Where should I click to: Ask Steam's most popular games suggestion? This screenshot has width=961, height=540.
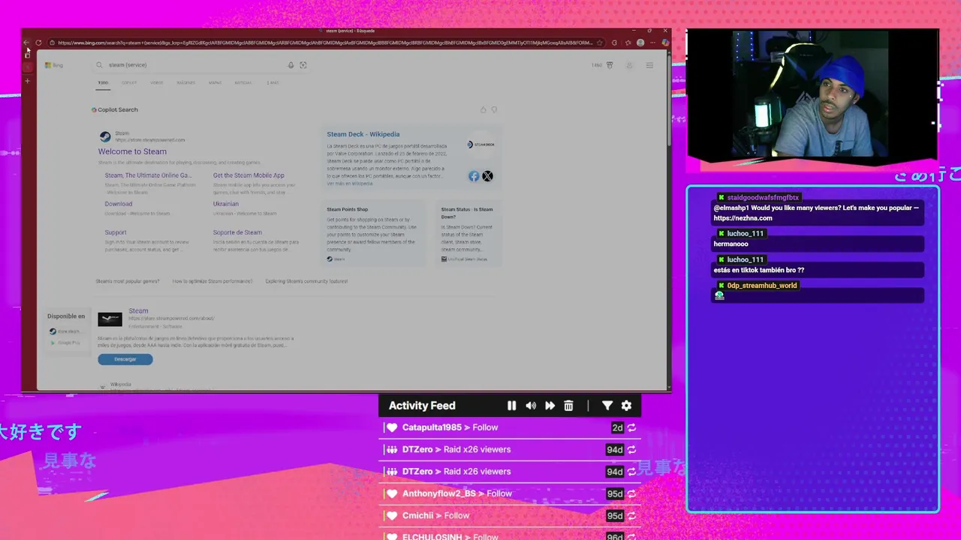click(128, 281)
